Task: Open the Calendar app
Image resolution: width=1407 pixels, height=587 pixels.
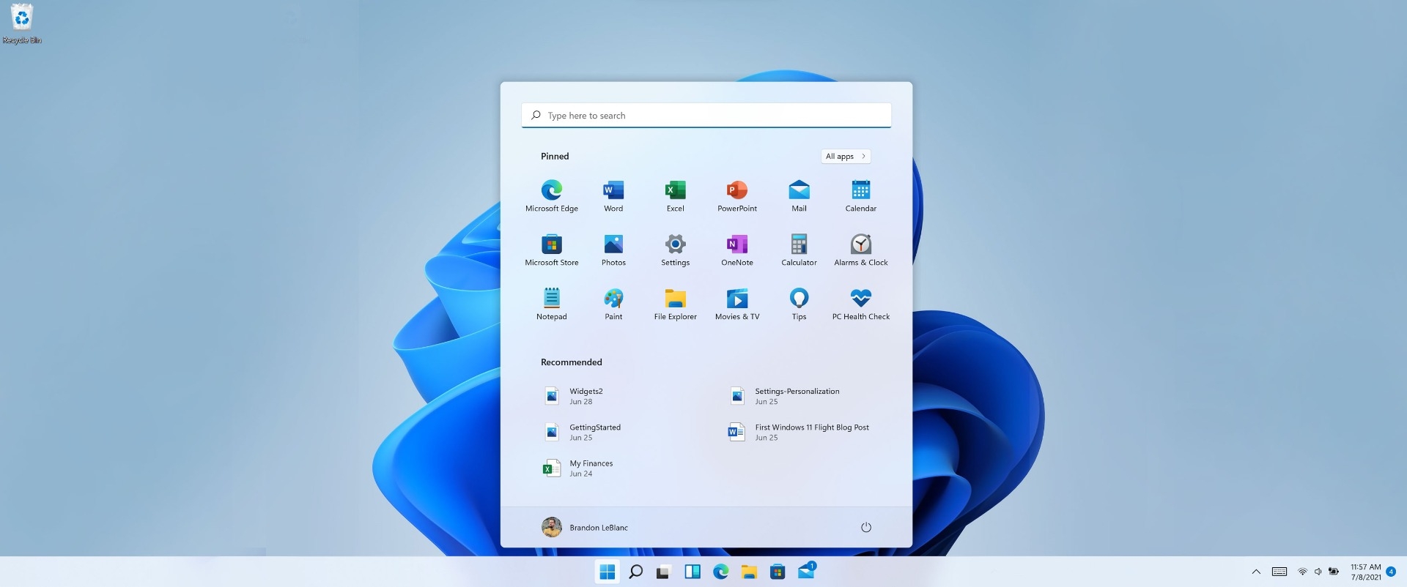Action: 861,195
